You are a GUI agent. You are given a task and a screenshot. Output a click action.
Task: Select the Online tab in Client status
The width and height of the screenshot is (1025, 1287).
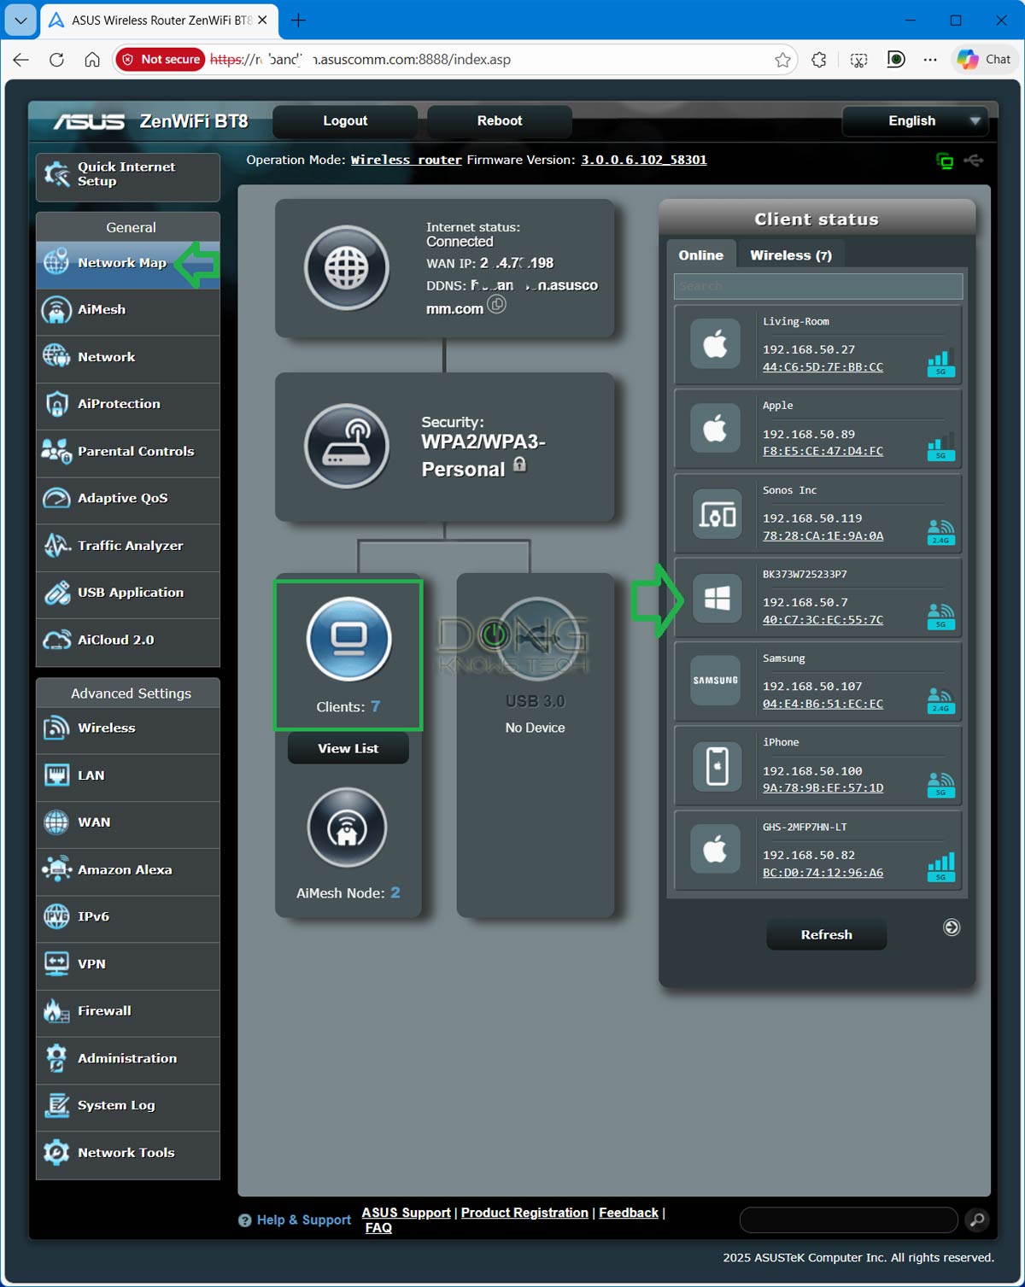tap(700, 254)
